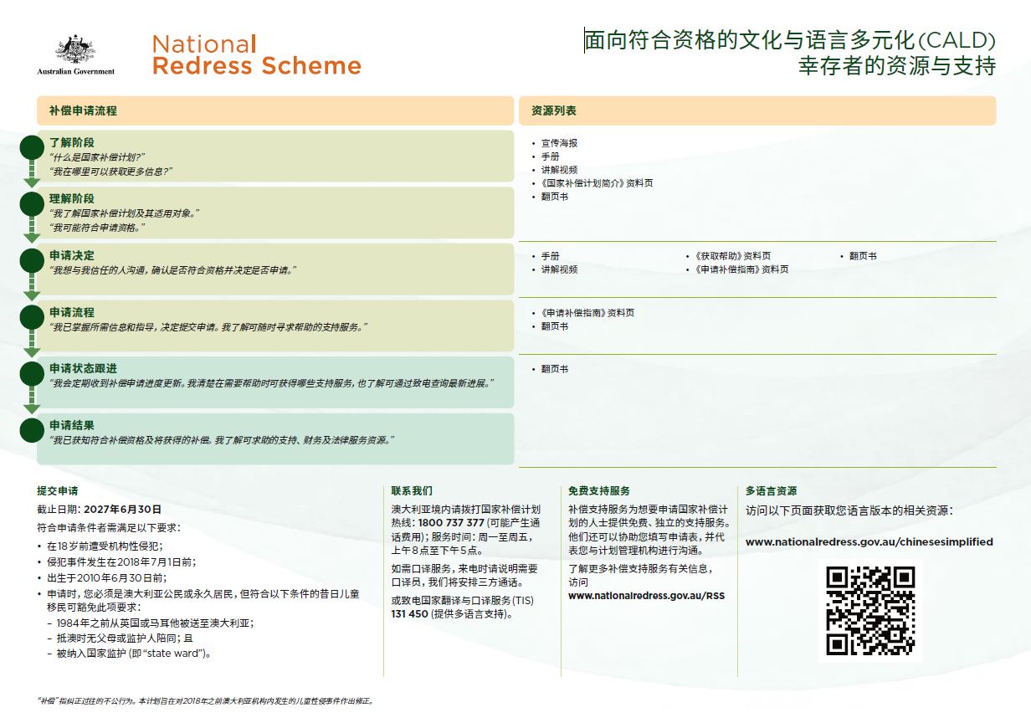1031x723 pixels.
Task: Select the quote starting “我会定期收到补偿申请进度更新”
Action: pos(272,382)
